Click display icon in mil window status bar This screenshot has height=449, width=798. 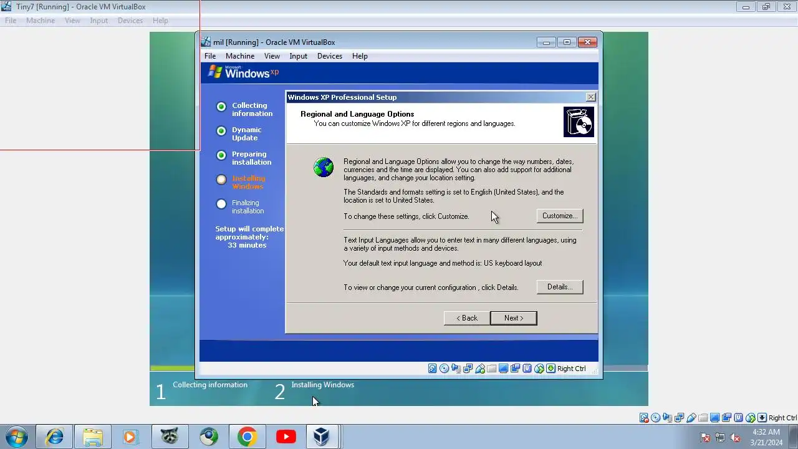(x=504, y=369)
